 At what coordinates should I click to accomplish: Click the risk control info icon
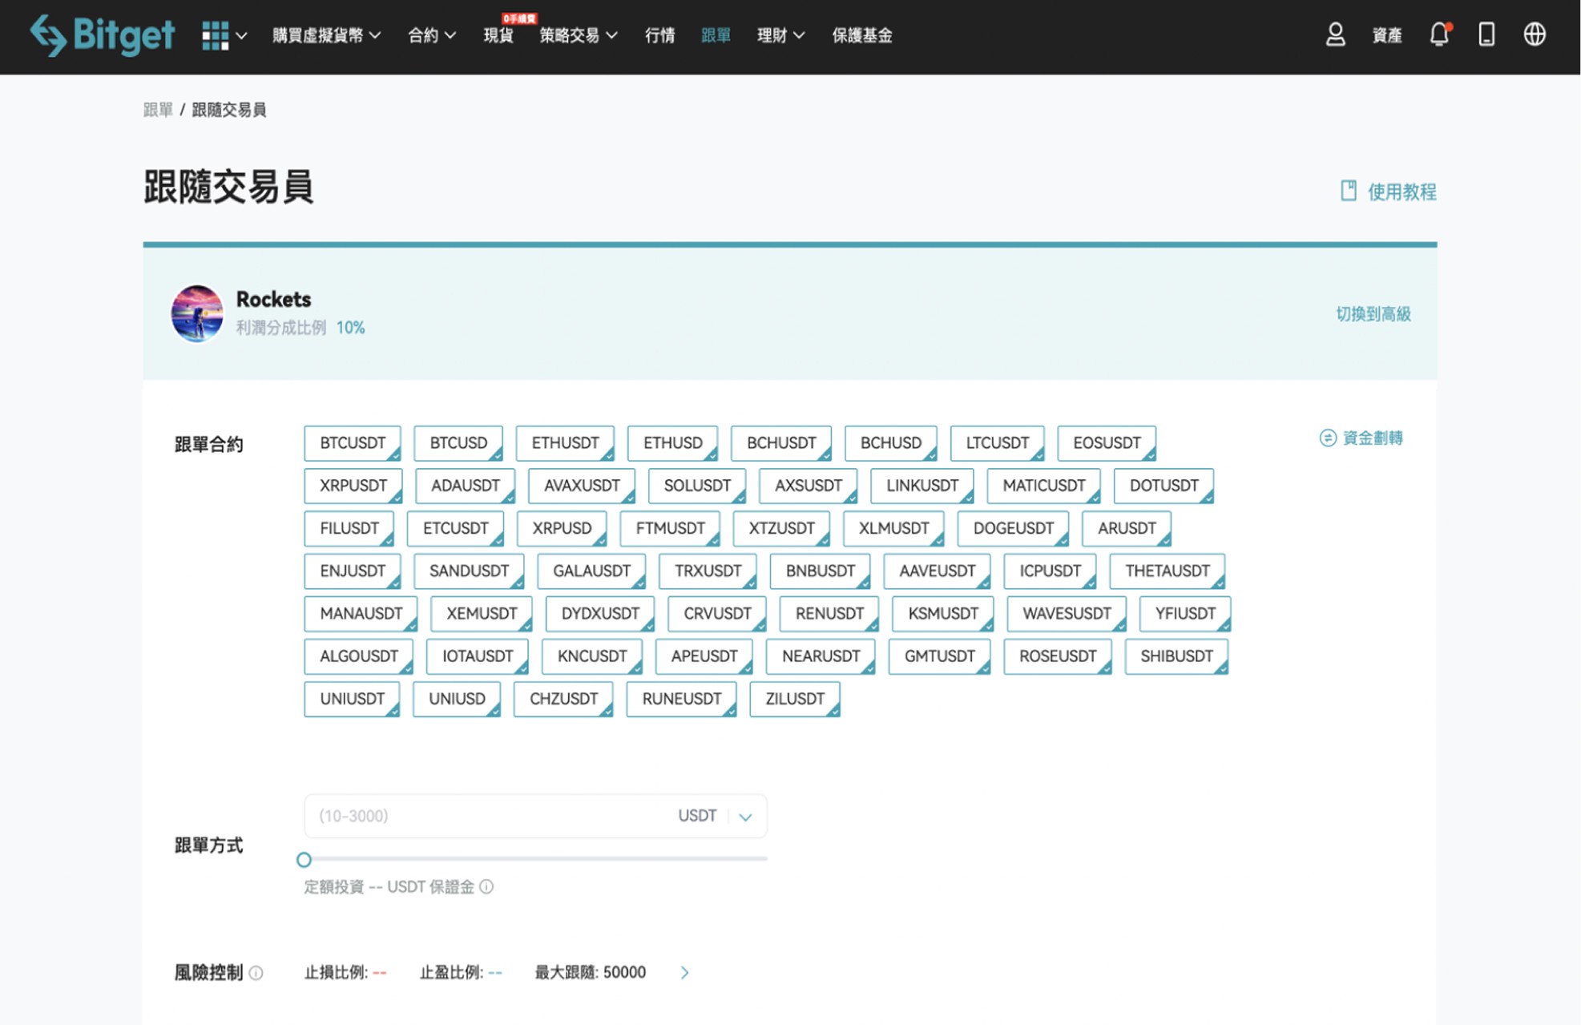click(x=256, y=973)
